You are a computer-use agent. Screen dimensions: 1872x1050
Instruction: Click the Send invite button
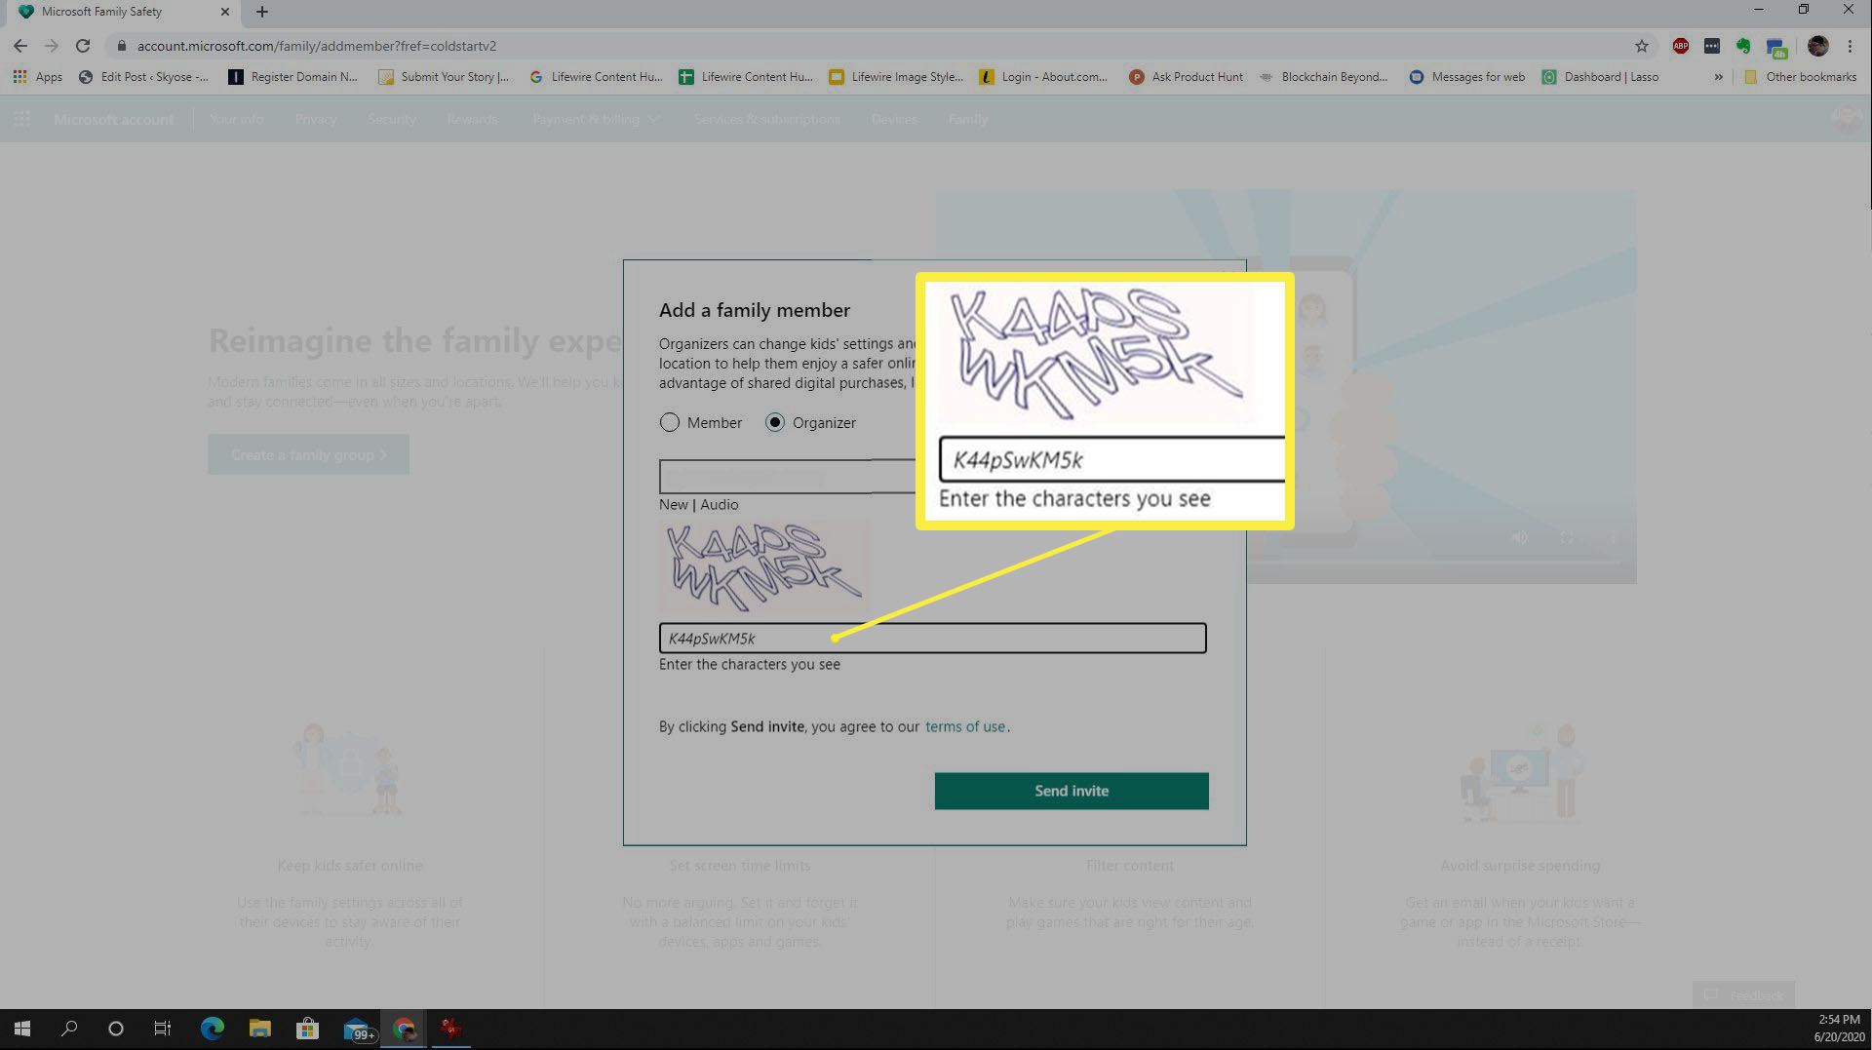click(1072, 791)
